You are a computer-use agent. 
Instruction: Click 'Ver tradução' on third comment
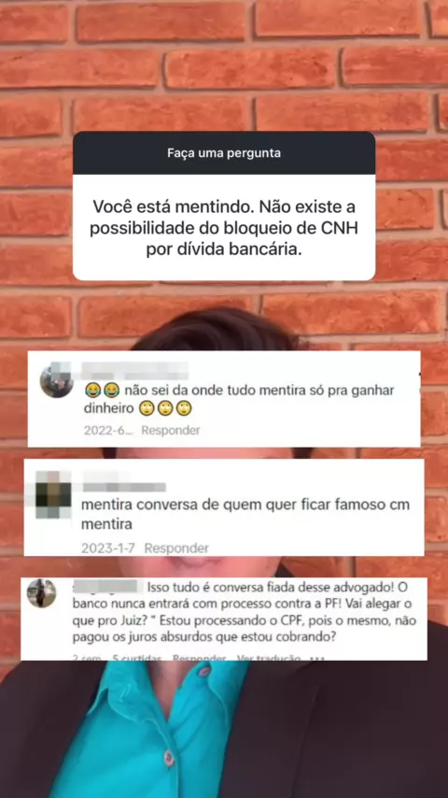[268, 658]
